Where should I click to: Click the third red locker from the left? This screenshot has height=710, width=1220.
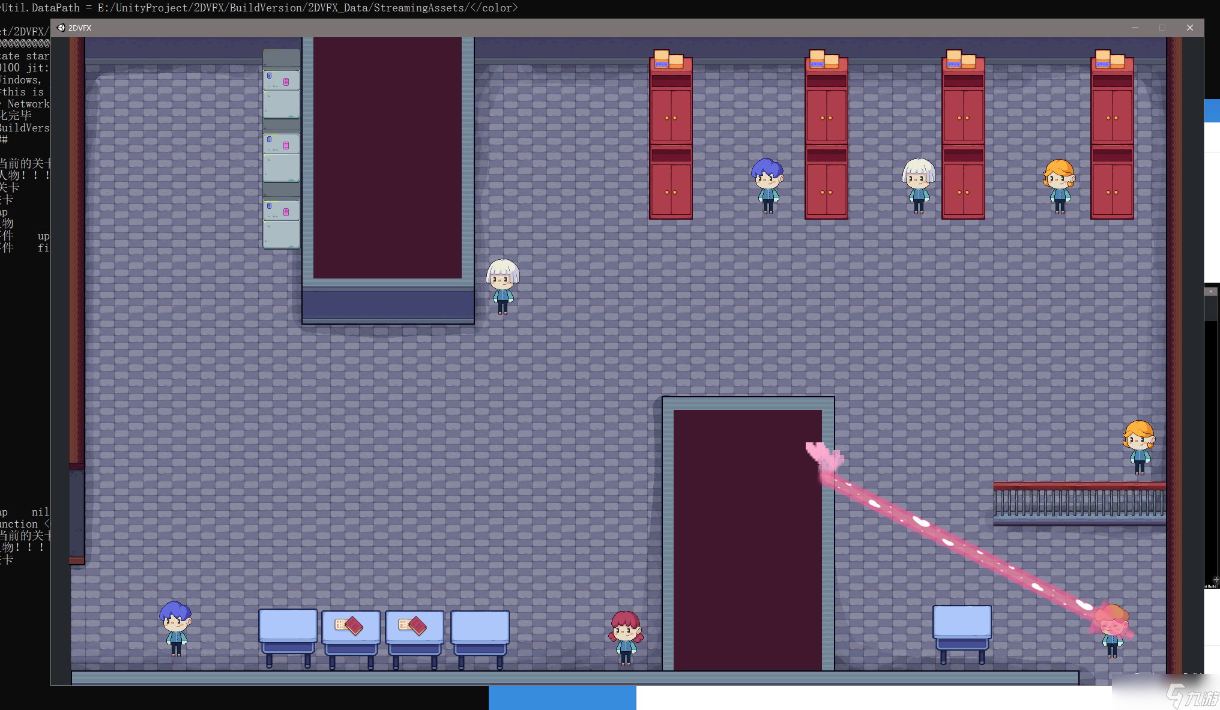pos(963,138)
